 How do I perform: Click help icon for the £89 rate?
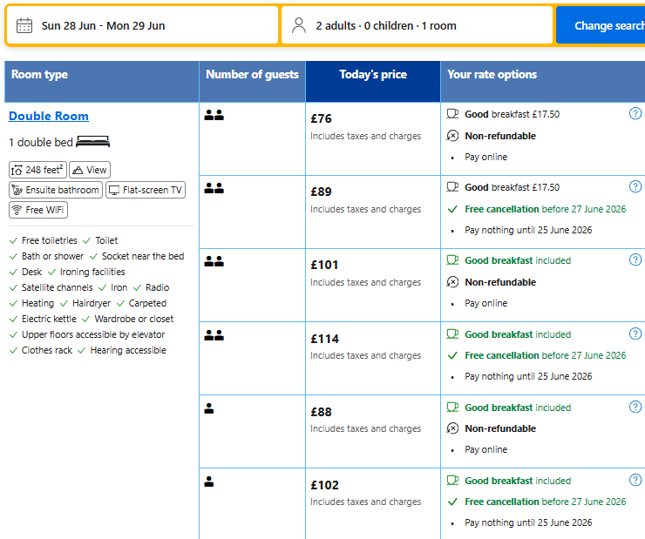[x=635, y=186]
